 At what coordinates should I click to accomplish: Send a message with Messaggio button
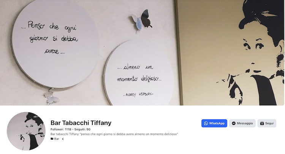(x=242, y=123)
